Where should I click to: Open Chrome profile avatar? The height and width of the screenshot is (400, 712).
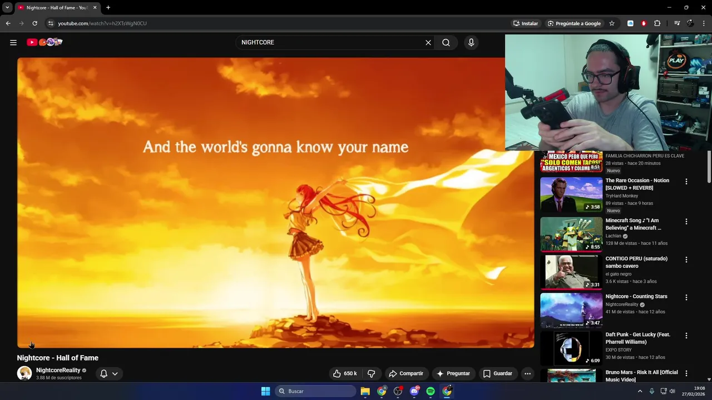690,23
